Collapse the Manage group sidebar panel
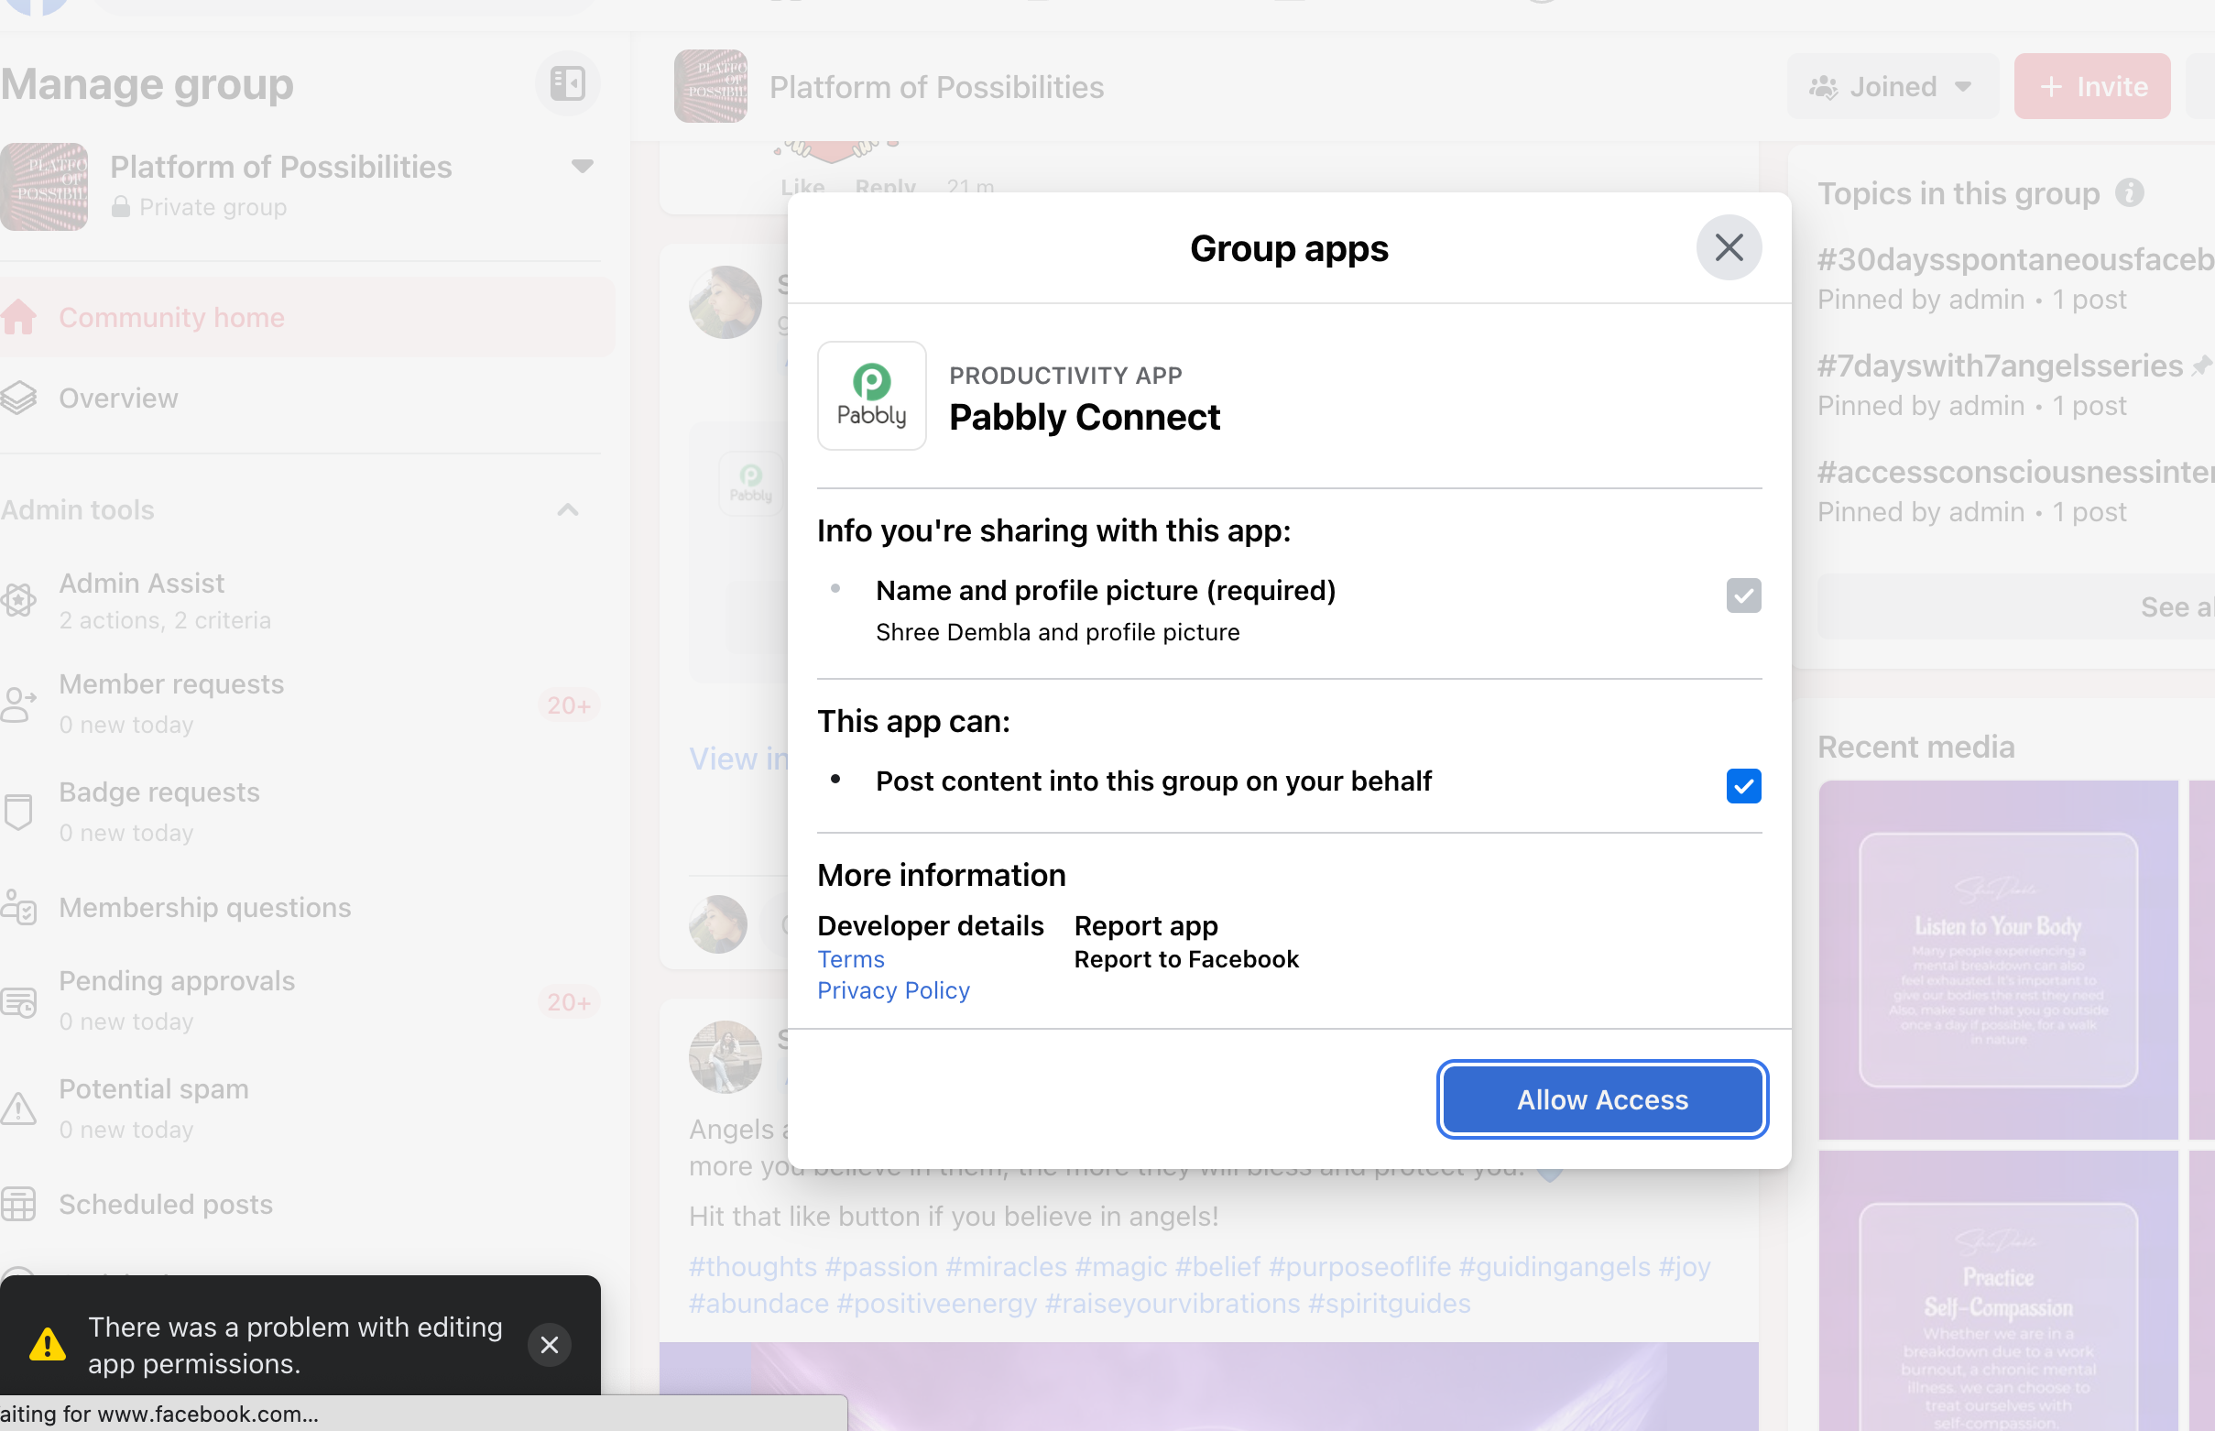This screenshot has height=1431, width=2215. [x=567, y=83]
